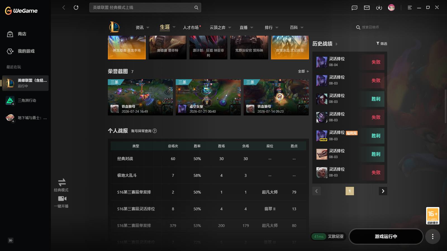Open the MVP 福利局 灵活排位 match
This screenshot has width=447, height=251.
click(x=350, y=136)
